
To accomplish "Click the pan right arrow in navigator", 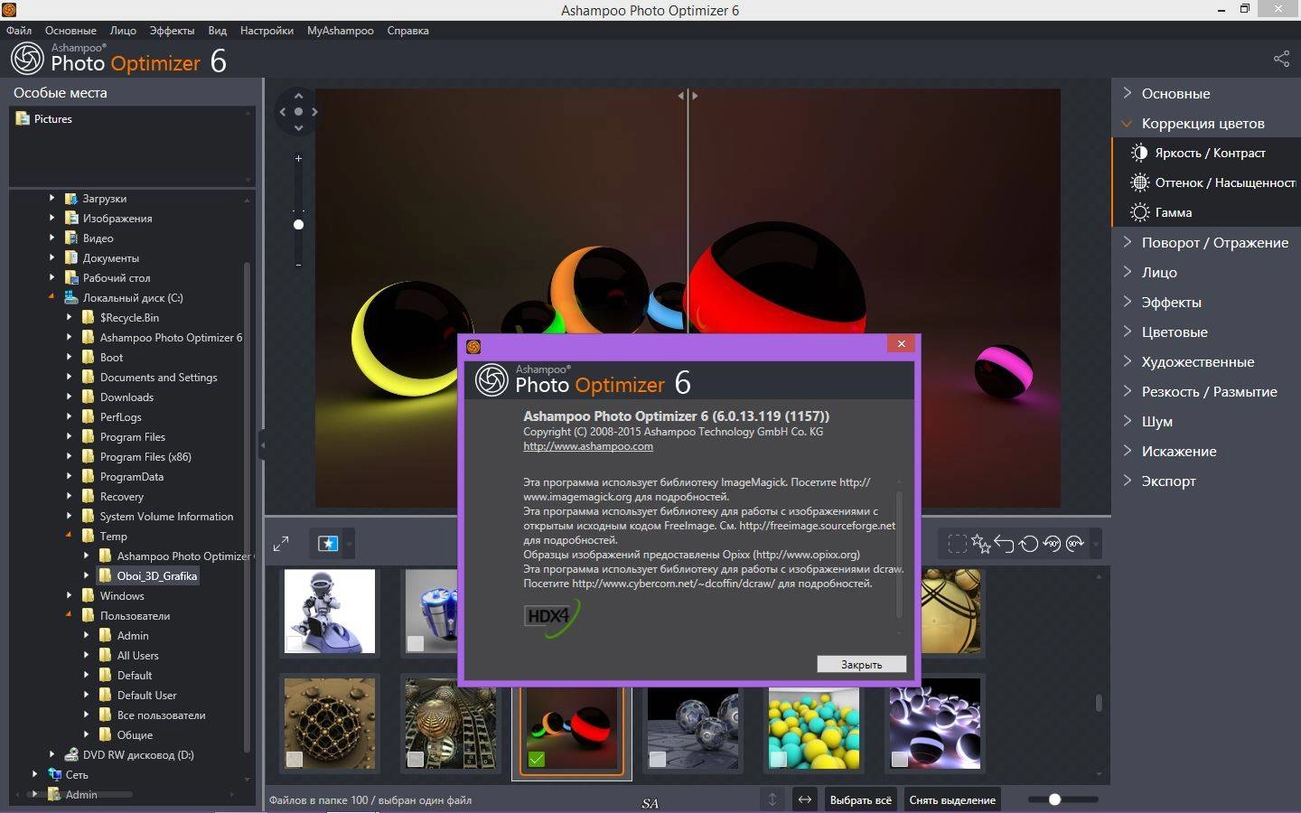I will [x=314, y=112].
